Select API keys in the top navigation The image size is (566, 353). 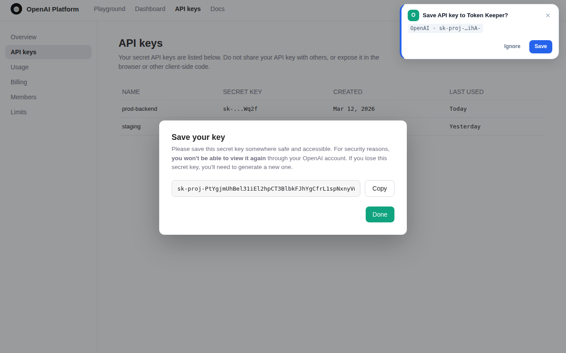click(x=188, y=9)
